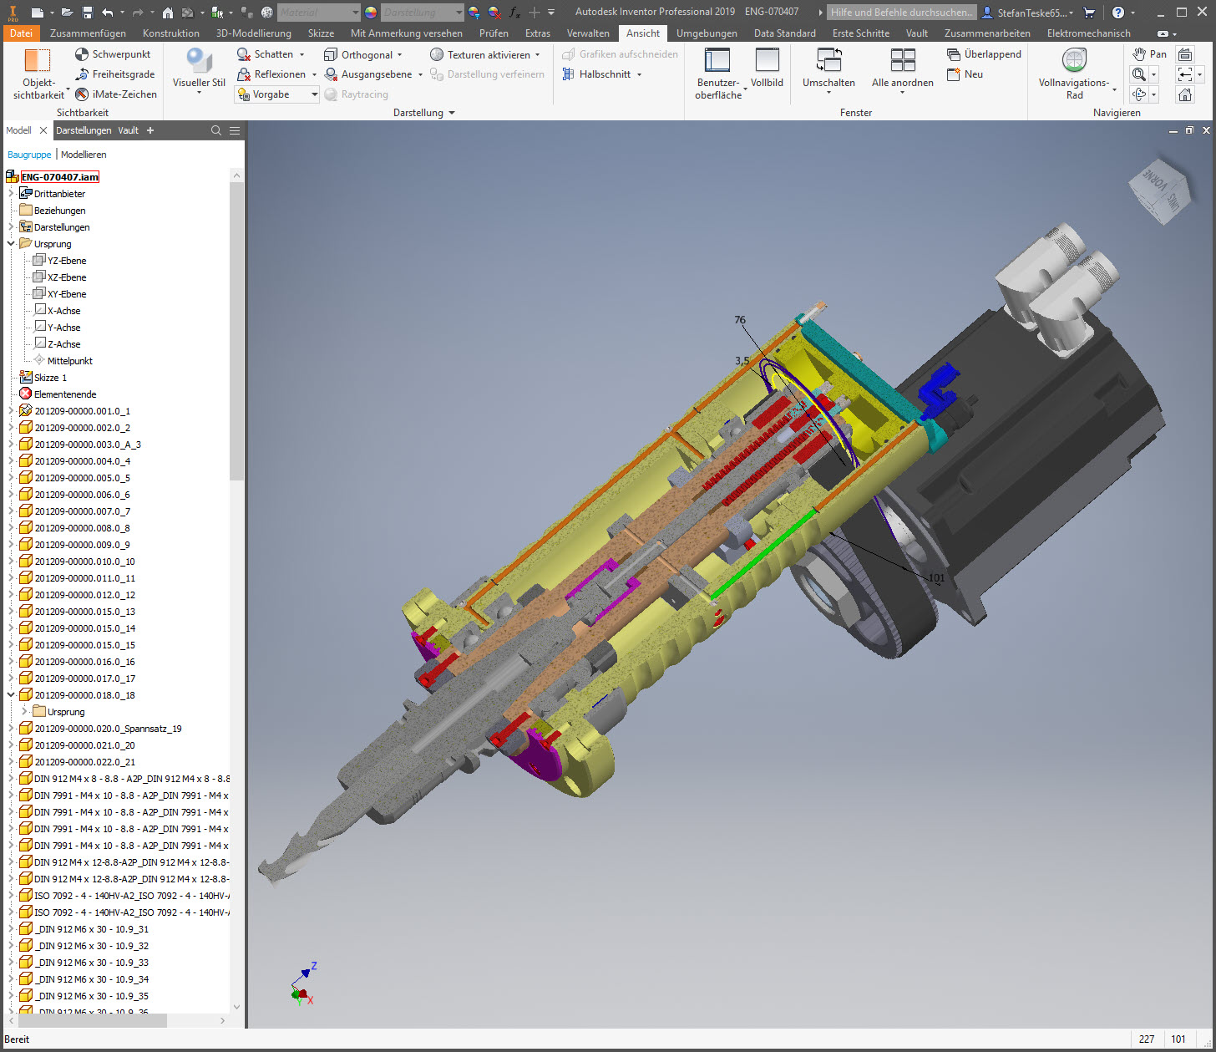
Task: Undo the last action
Action: 107,13
